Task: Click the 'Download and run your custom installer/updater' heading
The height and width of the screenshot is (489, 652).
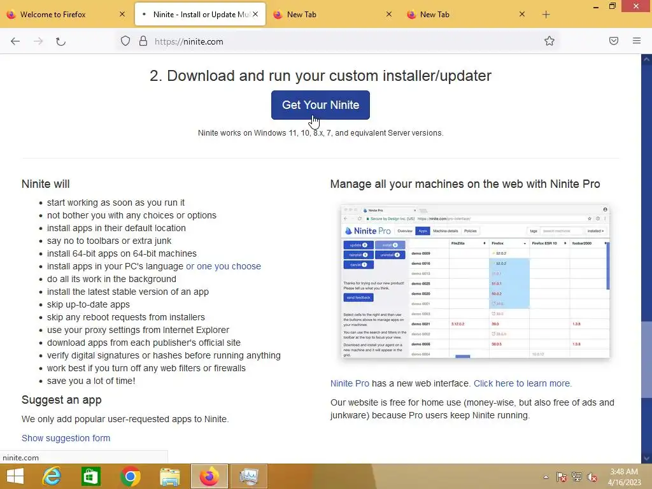Action: tap(321, 76)
